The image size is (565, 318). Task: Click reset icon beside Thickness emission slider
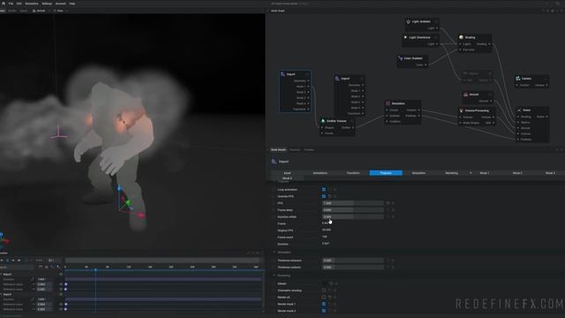388,261
